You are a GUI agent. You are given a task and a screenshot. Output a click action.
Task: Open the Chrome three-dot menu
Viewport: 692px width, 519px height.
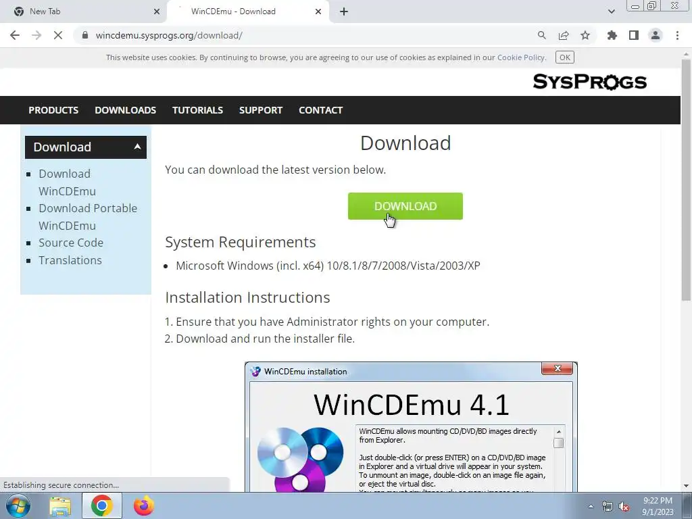click(677, 35)
